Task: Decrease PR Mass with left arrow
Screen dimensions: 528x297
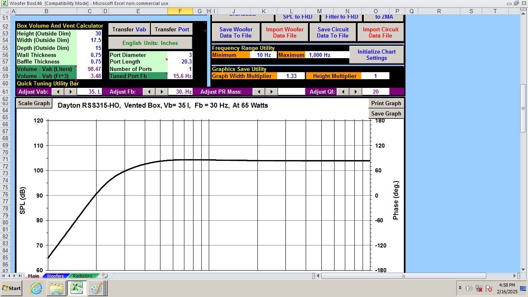Action: [259, 92]
